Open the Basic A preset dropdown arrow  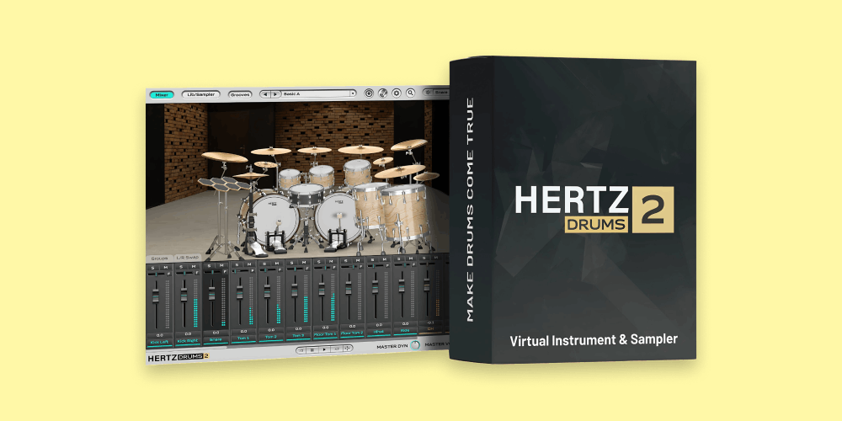pyautogui.click(x=353, y=93)
